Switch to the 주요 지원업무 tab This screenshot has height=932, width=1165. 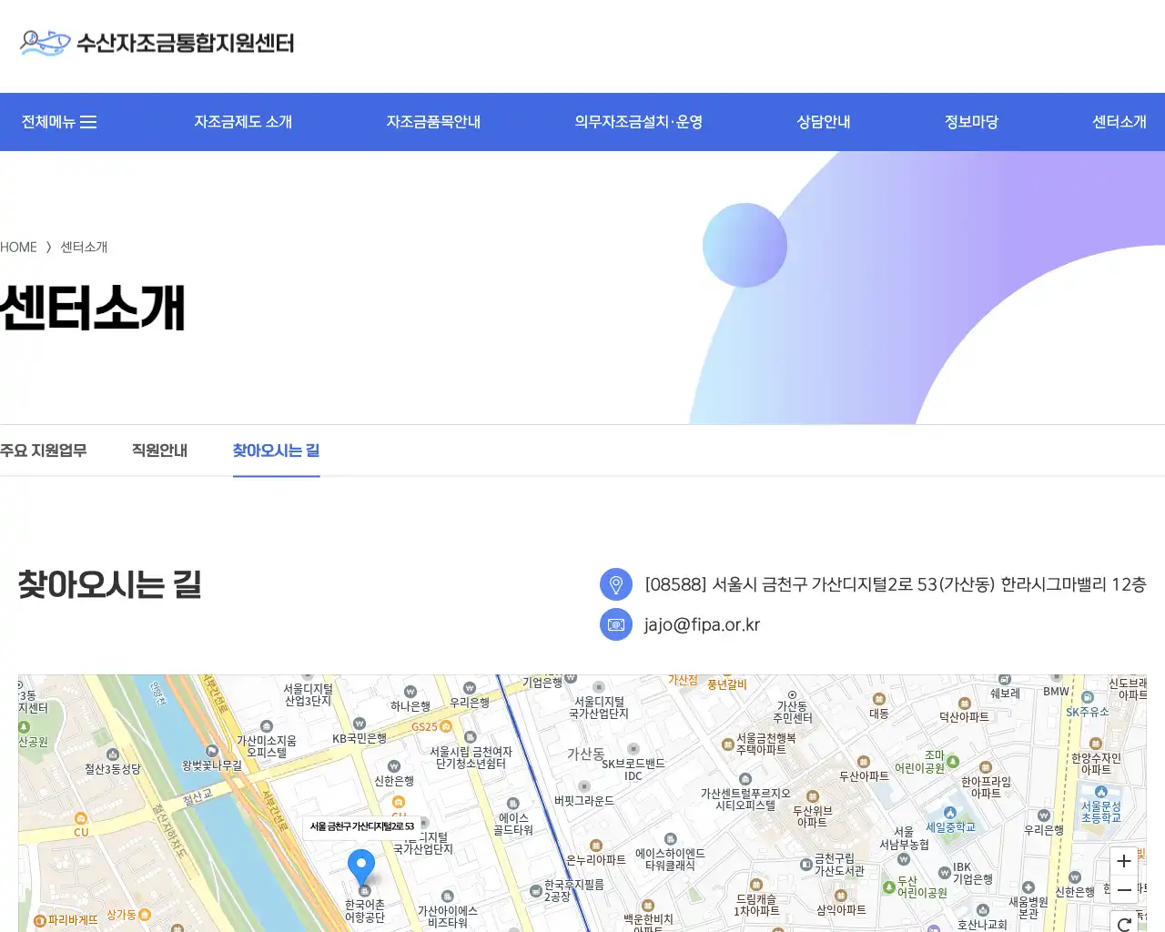[44, 450]
